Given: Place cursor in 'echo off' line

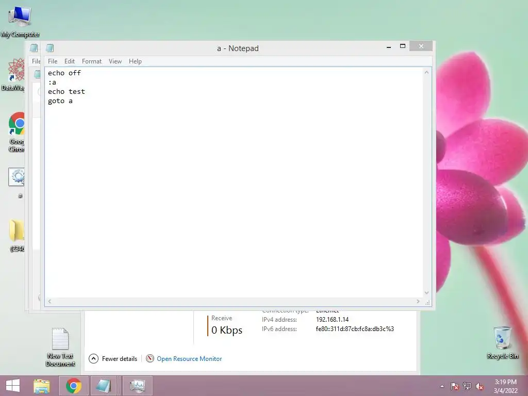Looking at the screenshot, I should [x=64, y=73].
